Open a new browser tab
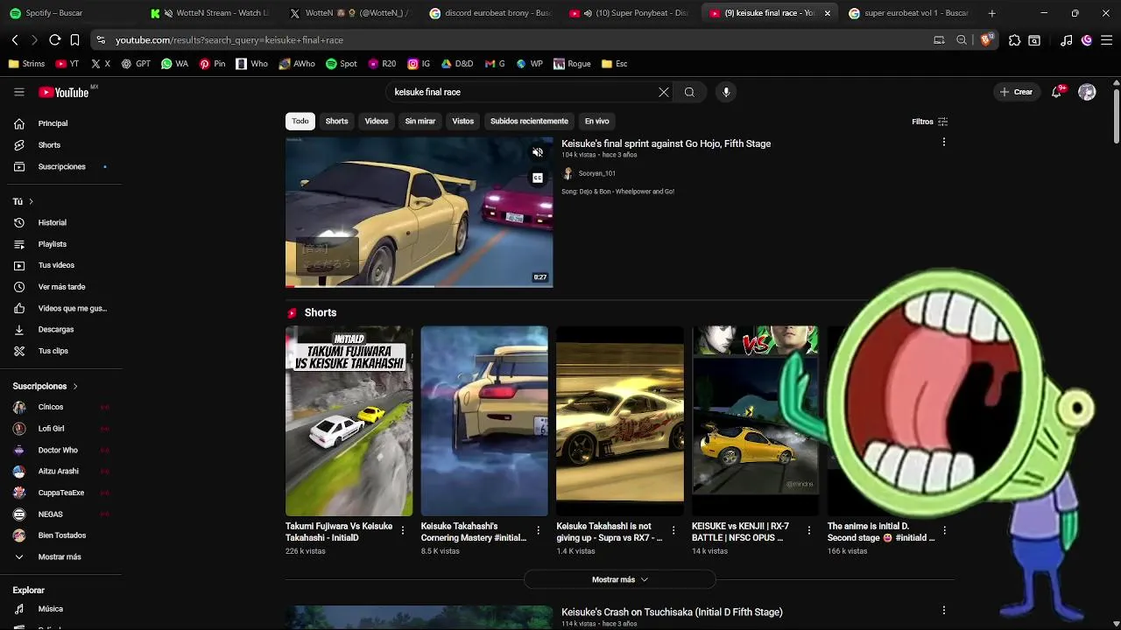The width and height of the screenshot is (1121, 630). coord(991,13)
